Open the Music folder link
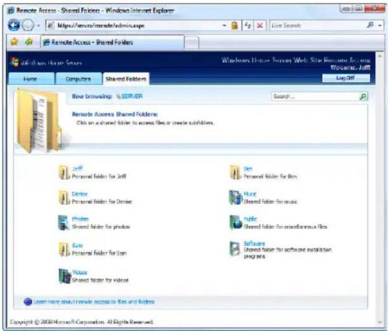 (250, 194)
